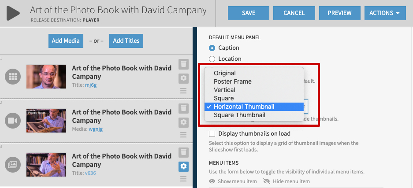The image size is (413, 188).
Task: Pick the Original option in dropdown
Action: click(x=224, y=73)
